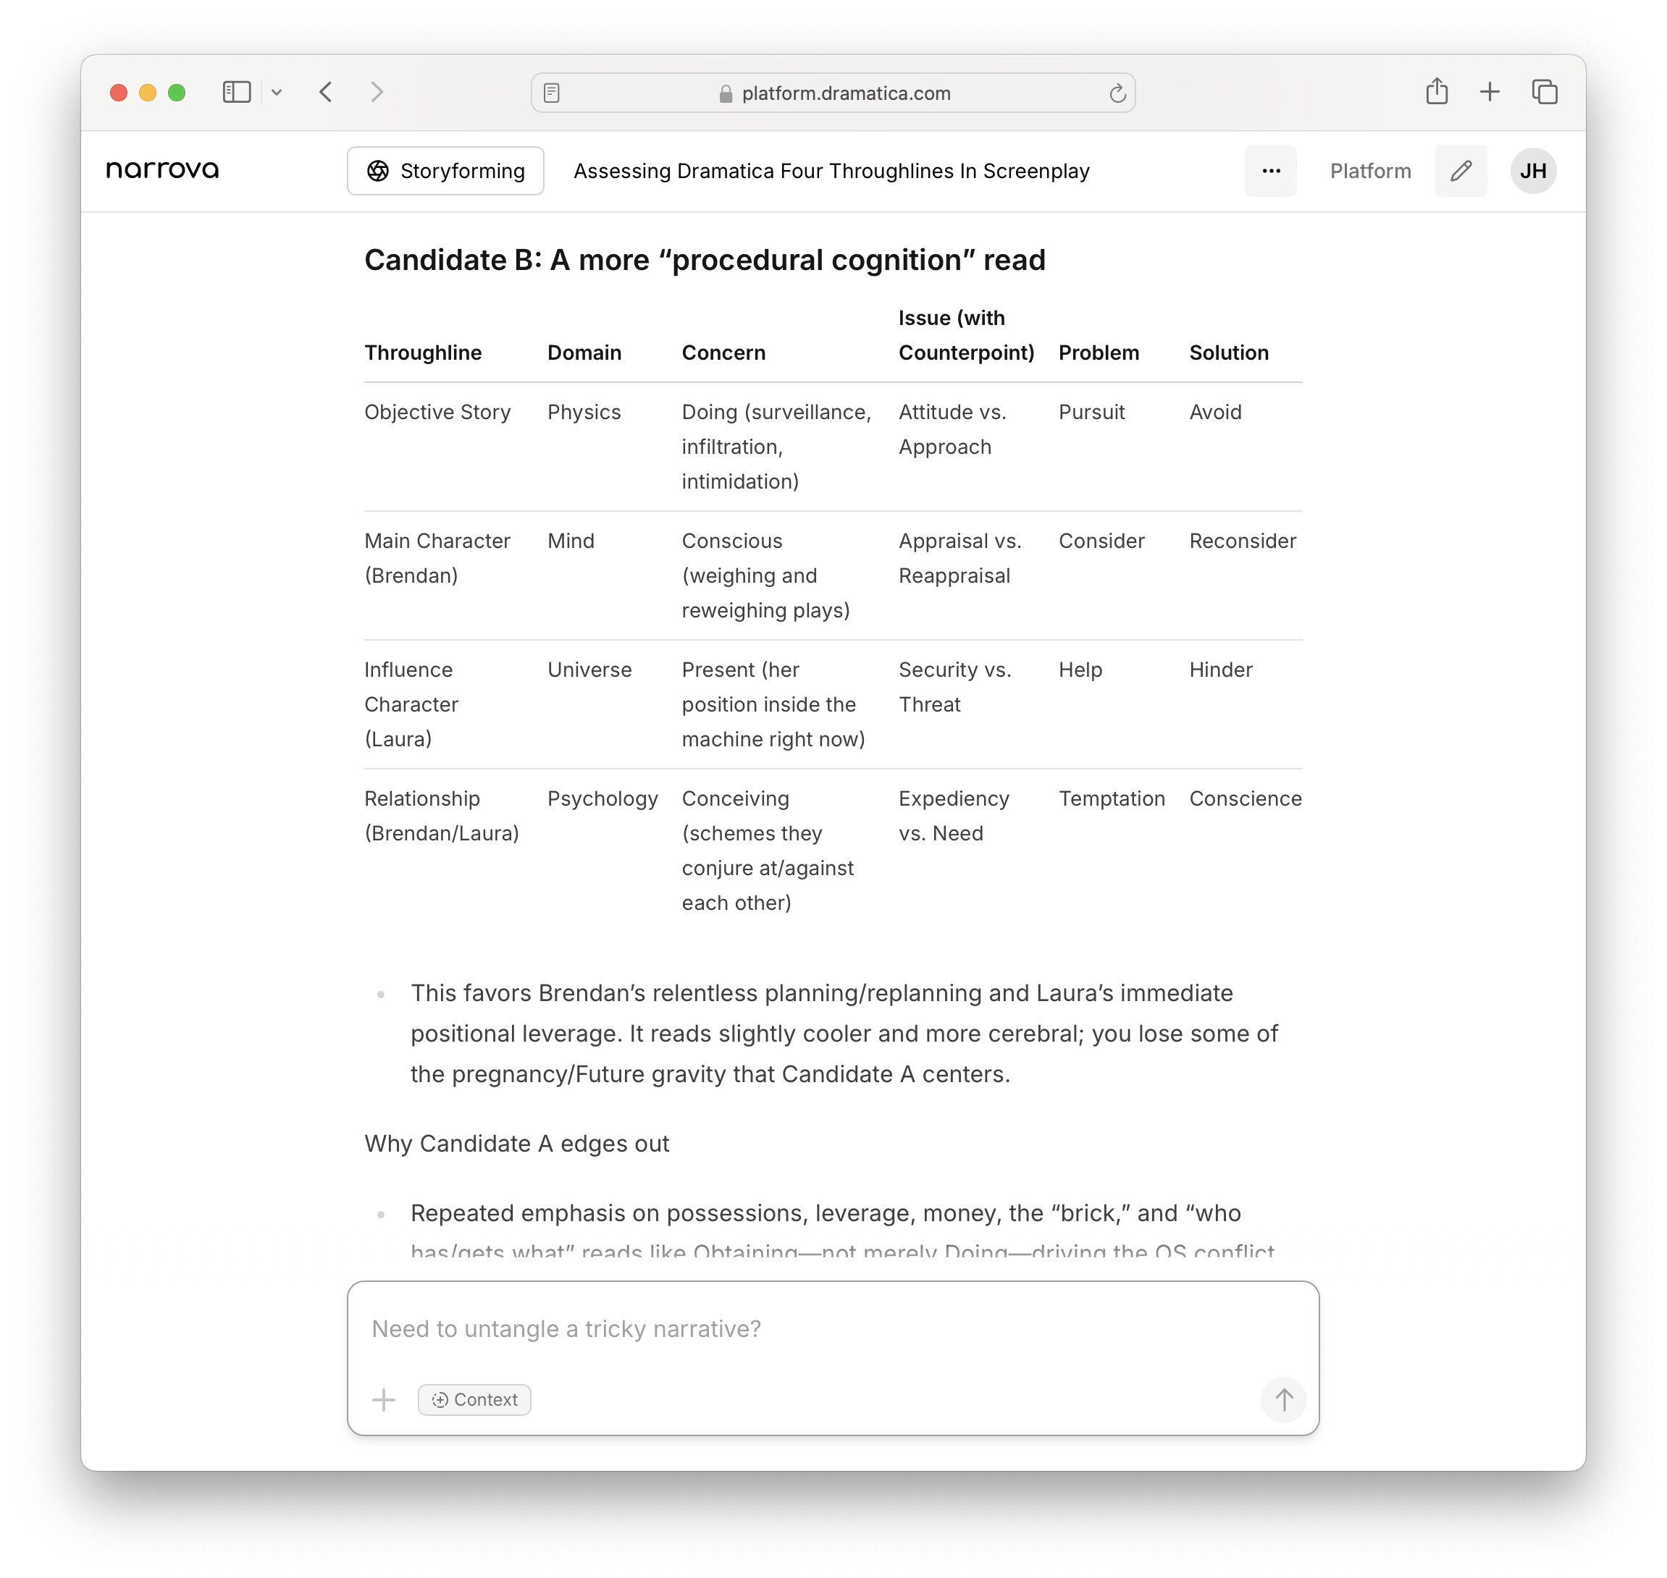Click the Storyforming mode button
This screenshot has height=1578, width=1667.
click(445, 171)
